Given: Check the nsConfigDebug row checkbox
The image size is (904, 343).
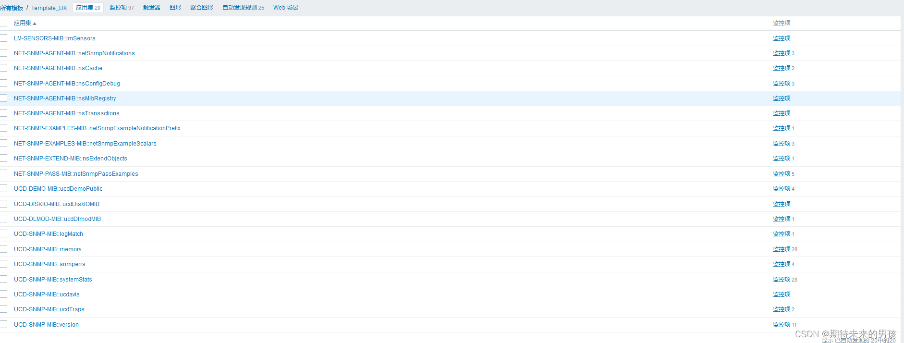Looking at the screenshot, I should click(3, 83).
